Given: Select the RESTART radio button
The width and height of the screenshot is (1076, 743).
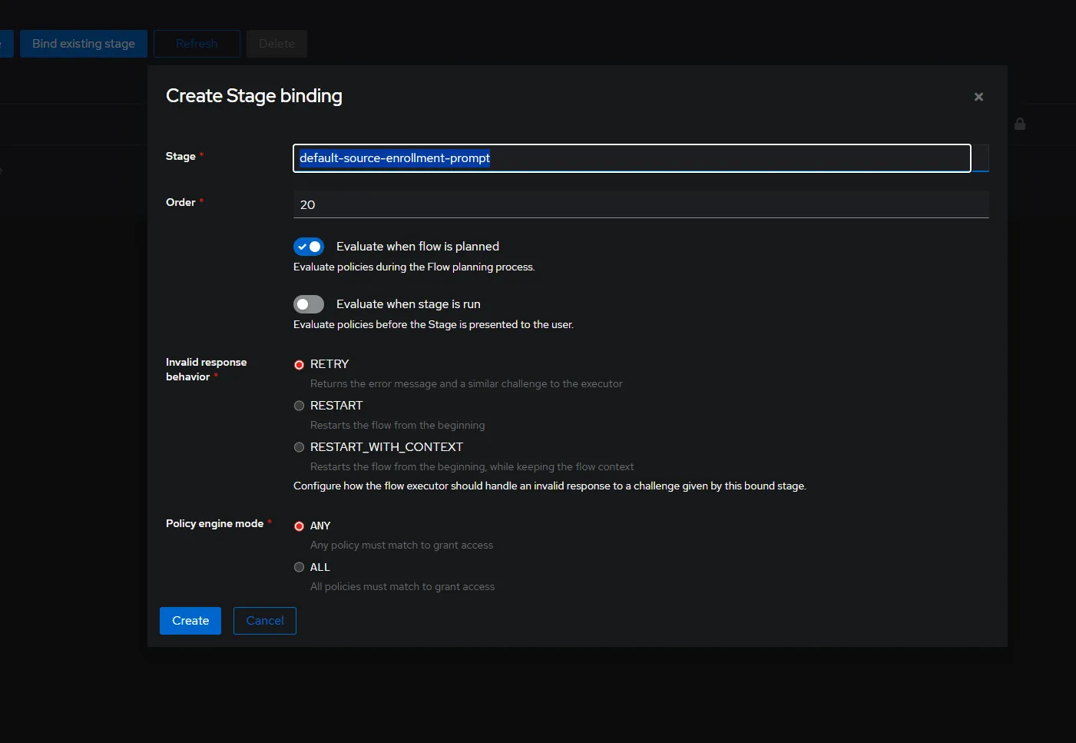Looking at the screenshot, I should 300,406.
